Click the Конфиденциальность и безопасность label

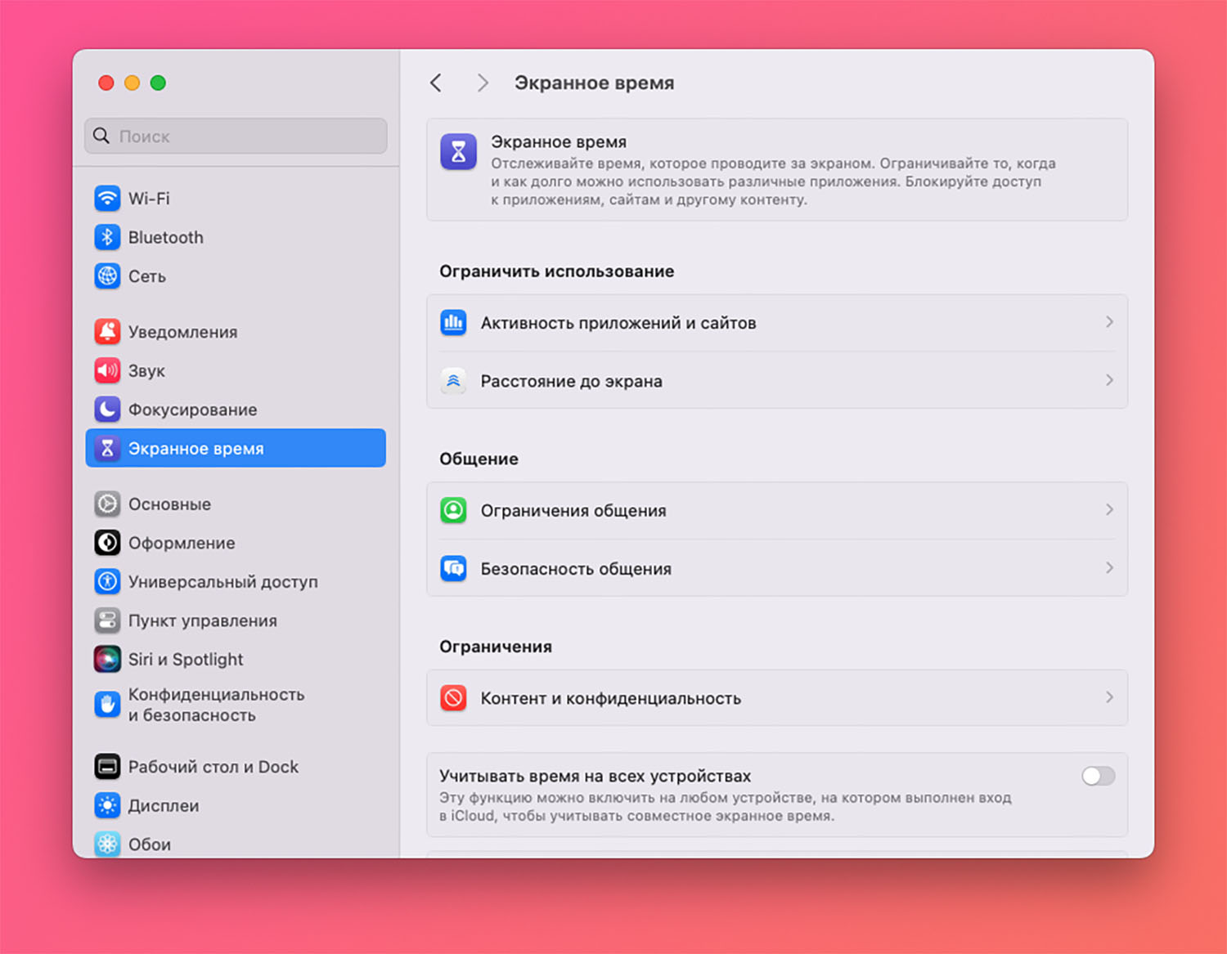point(217,705)
